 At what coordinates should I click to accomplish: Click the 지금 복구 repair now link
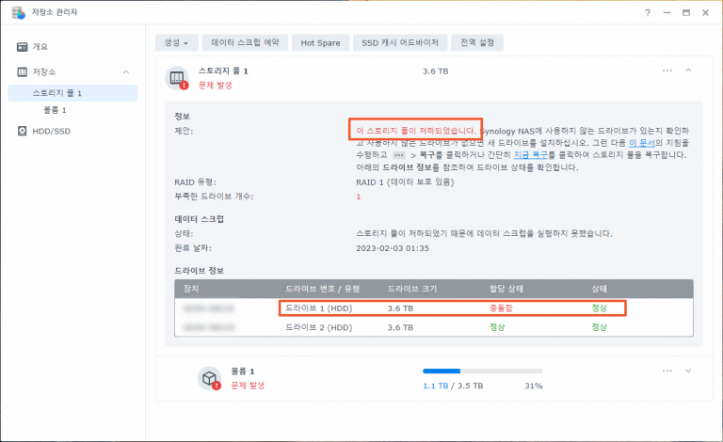pyautogui.click(x=531, y=155)
